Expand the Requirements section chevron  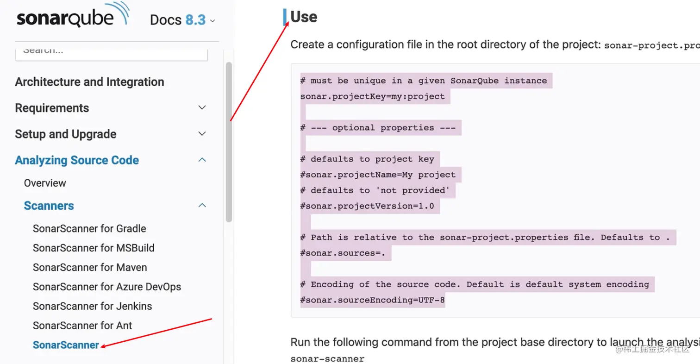202,108
